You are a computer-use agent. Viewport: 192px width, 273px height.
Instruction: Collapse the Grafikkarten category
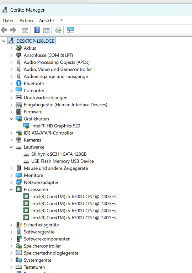tap(11, 119)
